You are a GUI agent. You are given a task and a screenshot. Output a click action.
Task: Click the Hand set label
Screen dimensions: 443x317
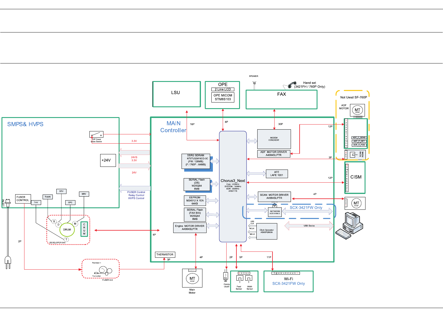point(309,83)
